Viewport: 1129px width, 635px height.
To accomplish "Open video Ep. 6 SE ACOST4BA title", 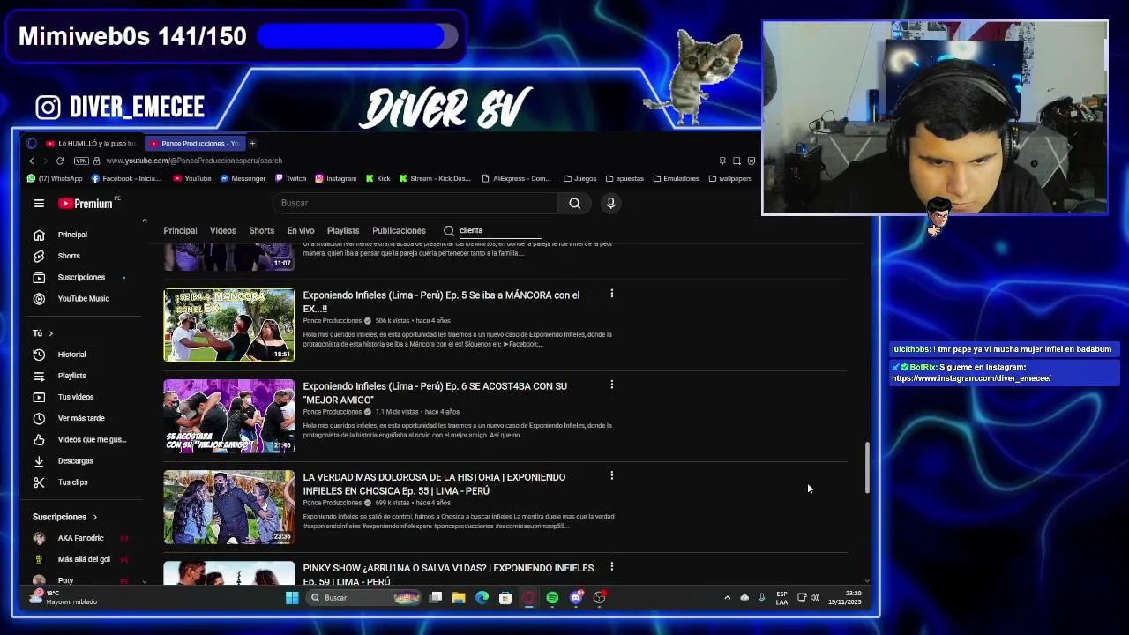I will (435, 392).
